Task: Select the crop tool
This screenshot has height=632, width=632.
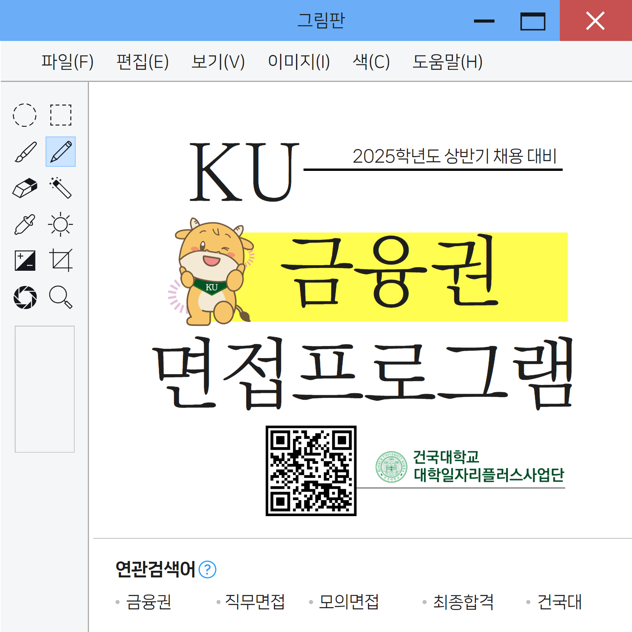Action: (x=61, y=261)
